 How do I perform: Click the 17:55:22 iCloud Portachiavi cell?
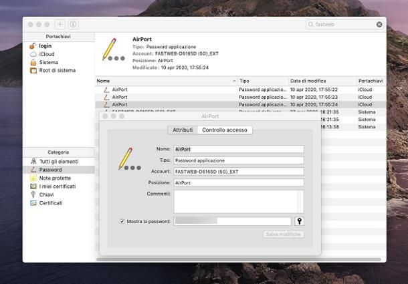pos(365,90)
